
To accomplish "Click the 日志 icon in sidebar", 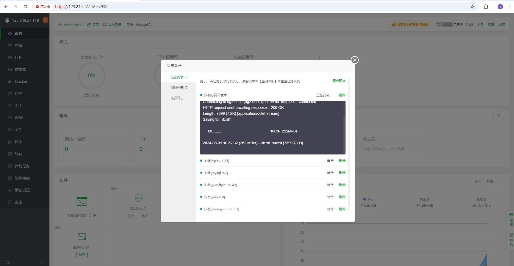I will coord(10,142).
